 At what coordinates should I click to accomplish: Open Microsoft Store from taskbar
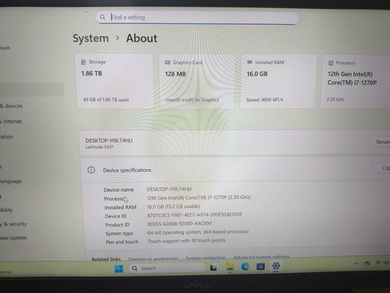(x=260, y=266)
